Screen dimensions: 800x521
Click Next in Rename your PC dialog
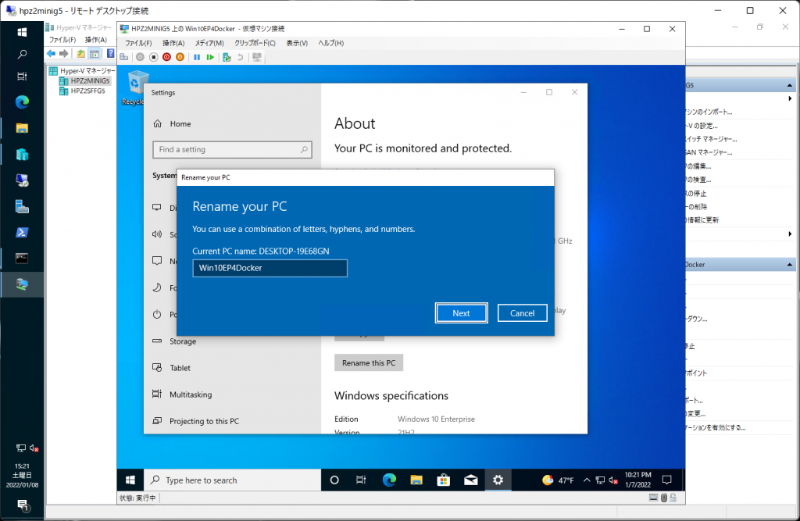coord(461,313)
